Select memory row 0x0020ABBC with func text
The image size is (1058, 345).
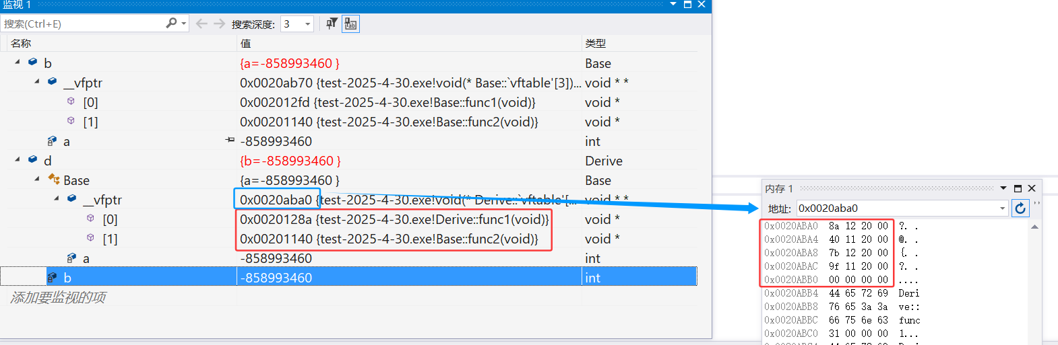842,320
